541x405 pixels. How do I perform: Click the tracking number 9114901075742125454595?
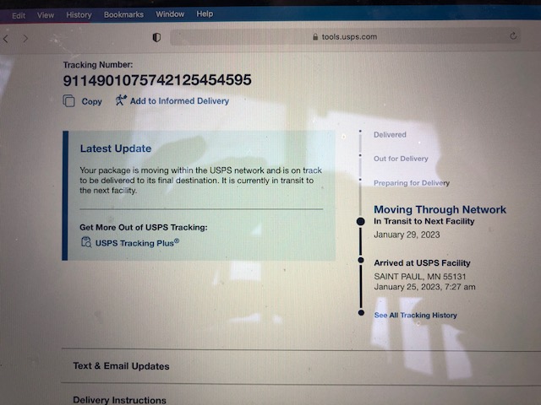point(157,80)
